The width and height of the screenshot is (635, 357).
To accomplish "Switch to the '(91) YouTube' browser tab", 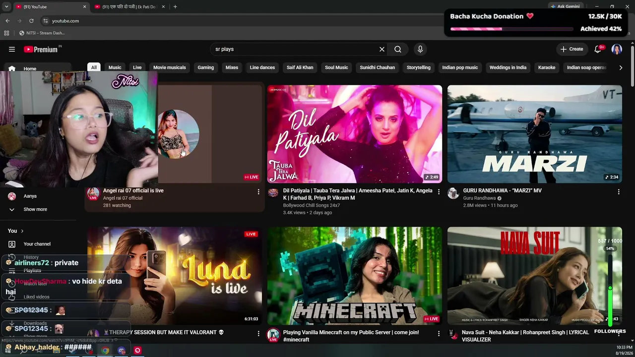I will [51, 6].
